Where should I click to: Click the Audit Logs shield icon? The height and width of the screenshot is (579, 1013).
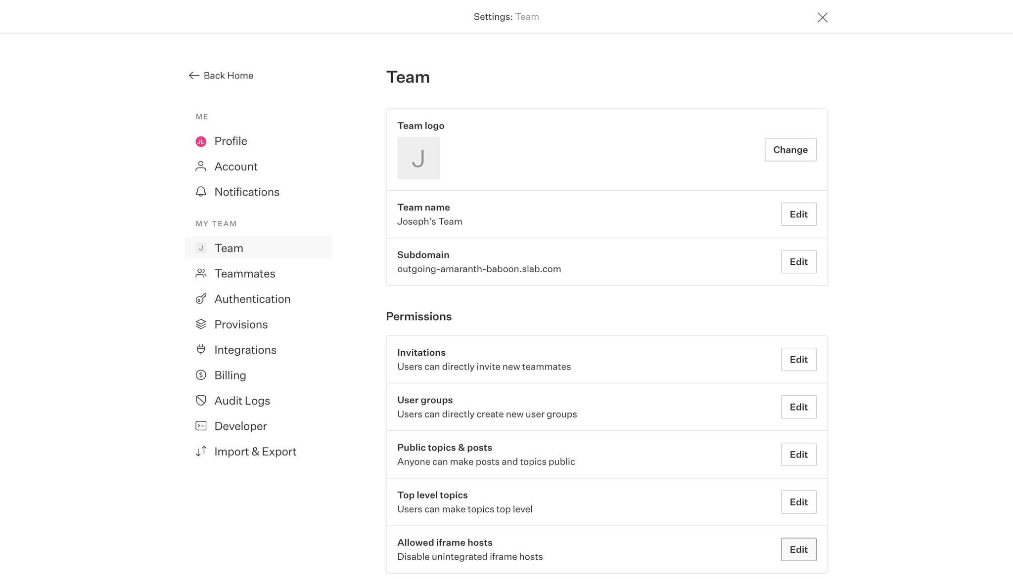[x=201, y=400]
